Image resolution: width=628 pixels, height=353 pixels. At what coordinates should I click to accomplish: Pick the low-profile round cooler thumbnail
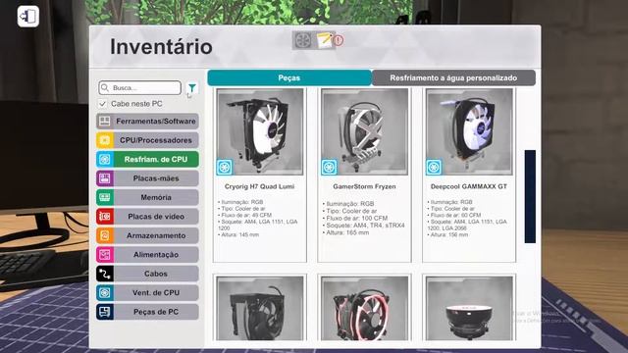[469, 308]
